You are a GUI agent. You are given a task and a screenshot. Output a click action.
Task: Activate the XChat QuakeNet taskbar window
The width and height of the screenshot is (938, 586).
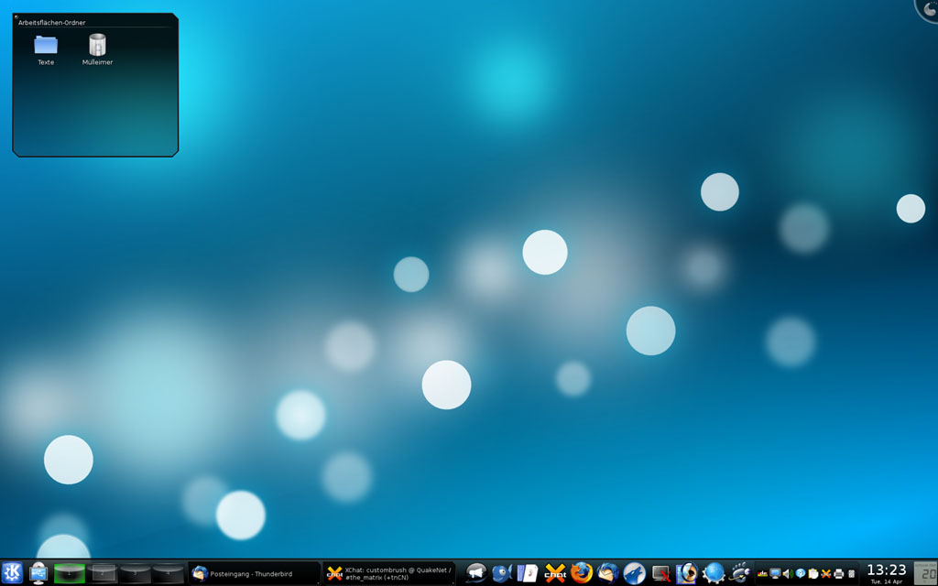[388, 573]
